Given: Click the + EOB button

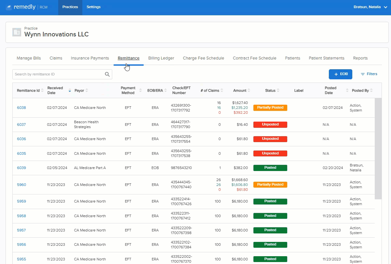Looking at the screenshot, I should click(341, 74).
